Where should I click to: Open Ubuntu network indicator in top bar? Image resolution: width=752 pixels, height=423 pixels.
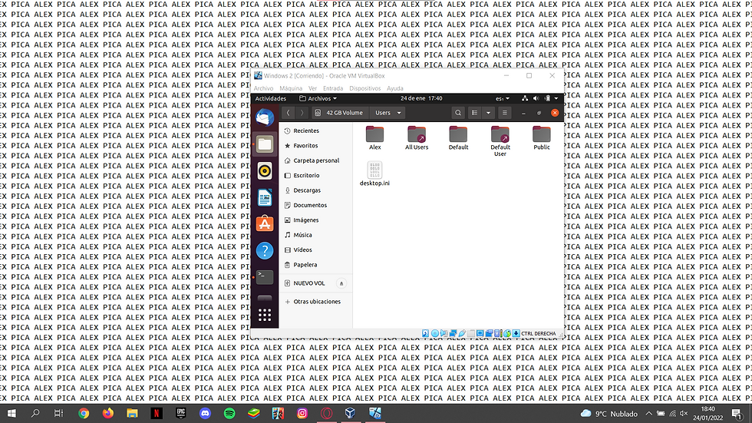(525, 98)
